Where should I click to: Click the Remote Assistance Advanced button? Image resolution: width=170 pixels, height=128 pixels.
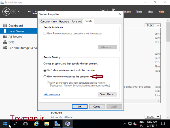pyautogui.click(x=107, y=47)
